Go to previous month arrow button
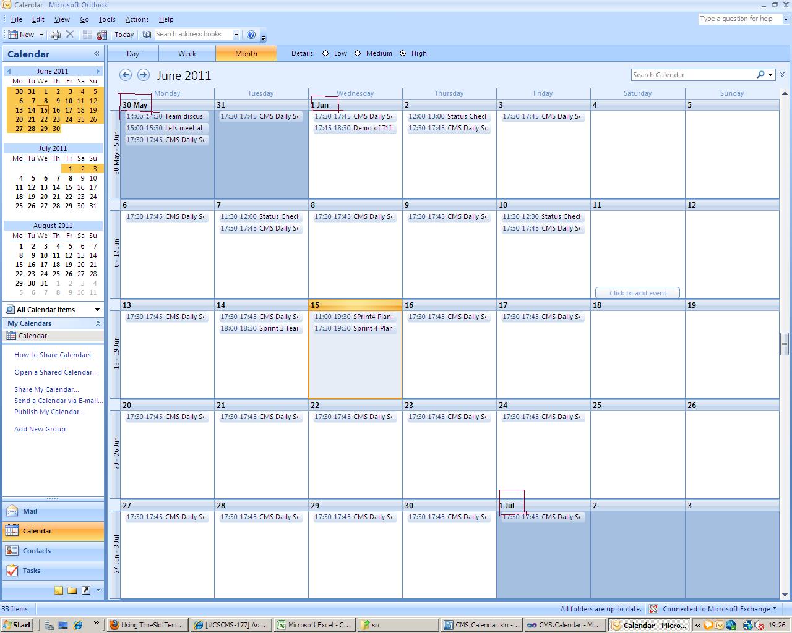 pyautogui.click(x=126, y=75)
